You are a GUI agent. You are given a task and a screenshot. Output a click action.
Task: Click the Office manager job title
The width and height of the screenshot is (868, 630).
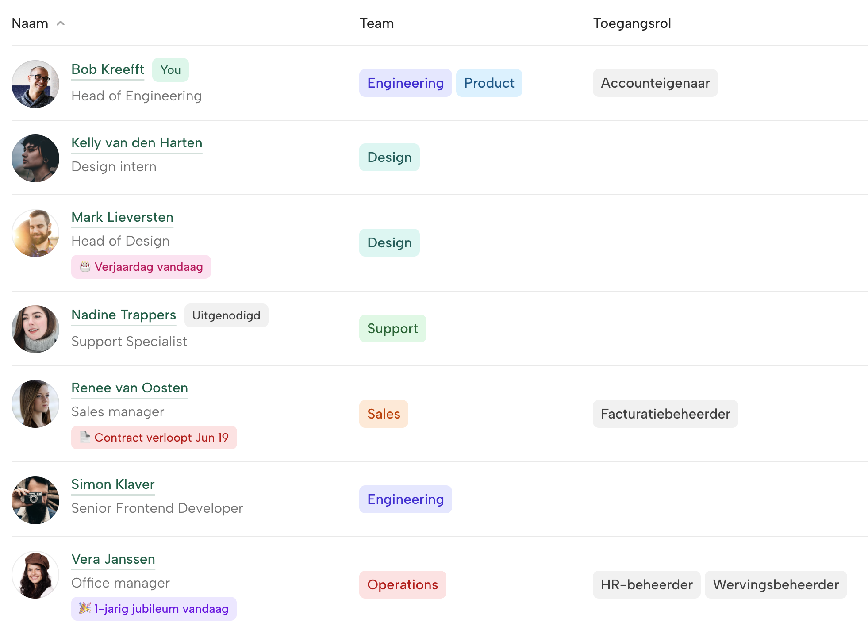[x=120, y=583]
